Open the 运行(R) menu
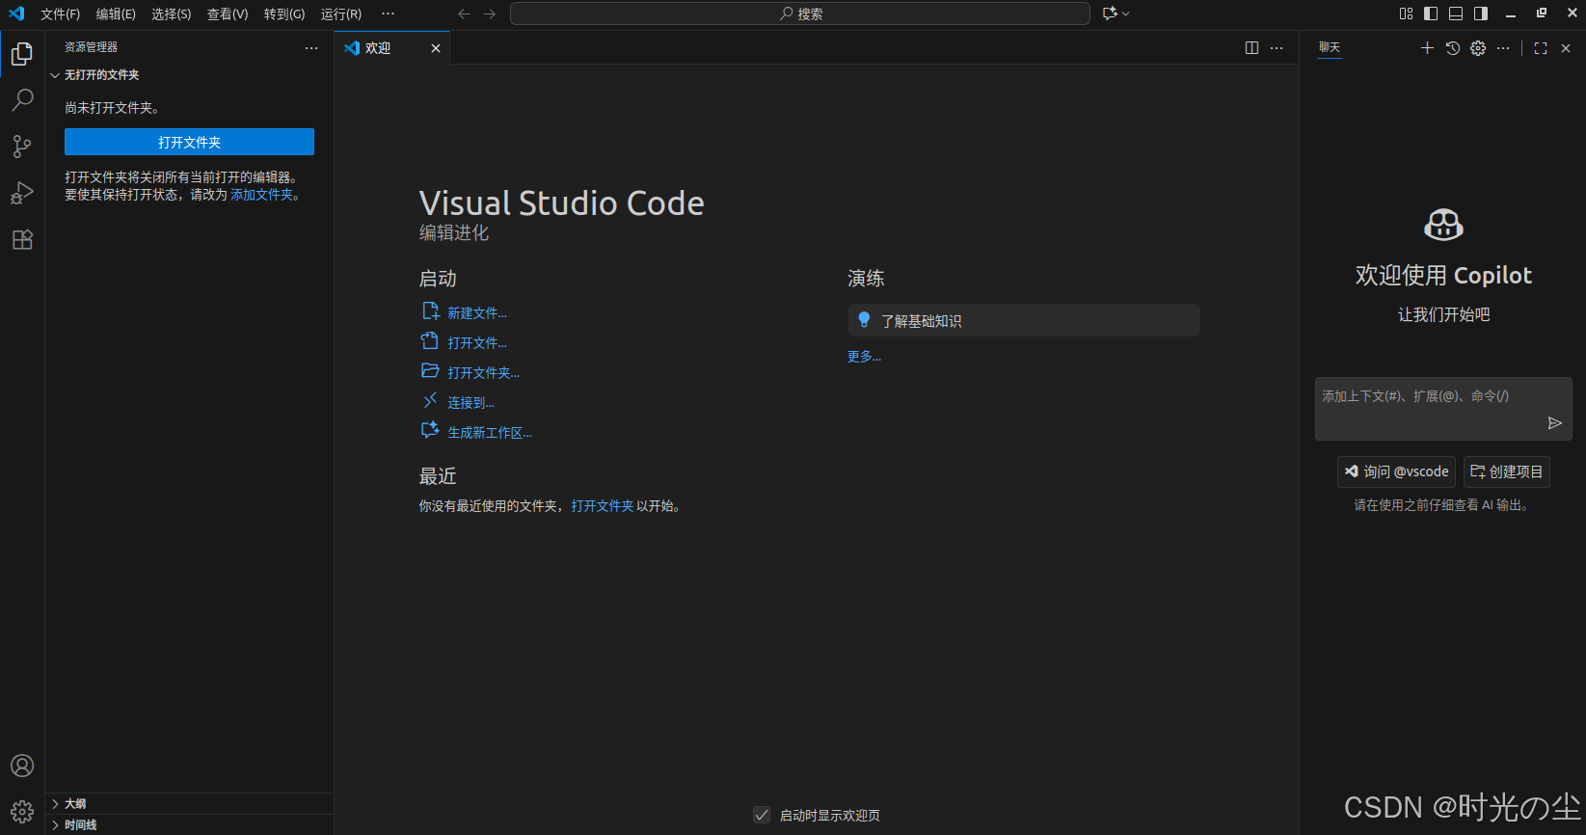 [x=341, y=13]
